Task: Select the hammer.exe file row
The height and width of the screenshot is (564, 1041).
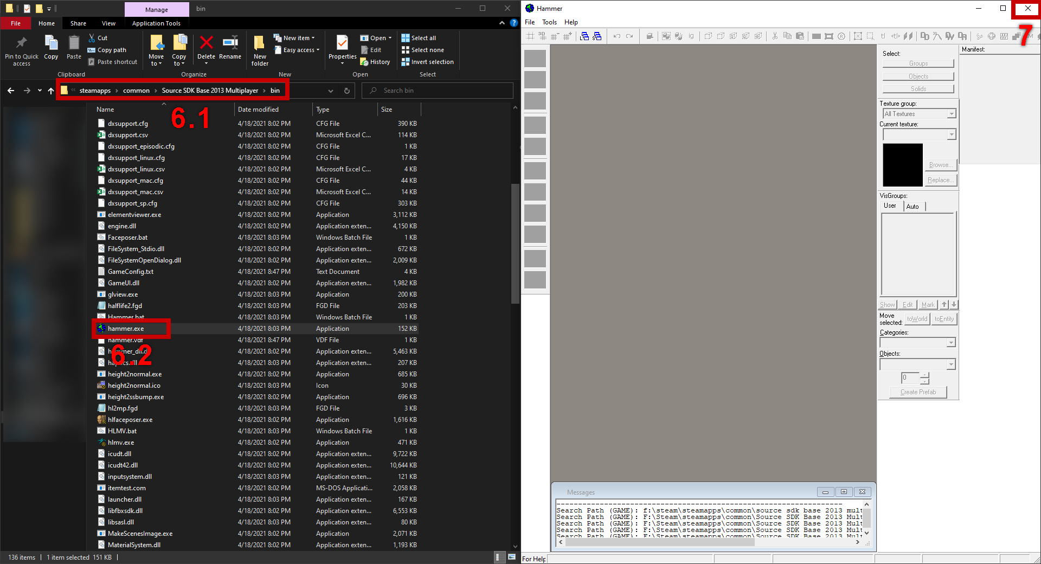Action: pyautogui.click(x=255, y=329)
